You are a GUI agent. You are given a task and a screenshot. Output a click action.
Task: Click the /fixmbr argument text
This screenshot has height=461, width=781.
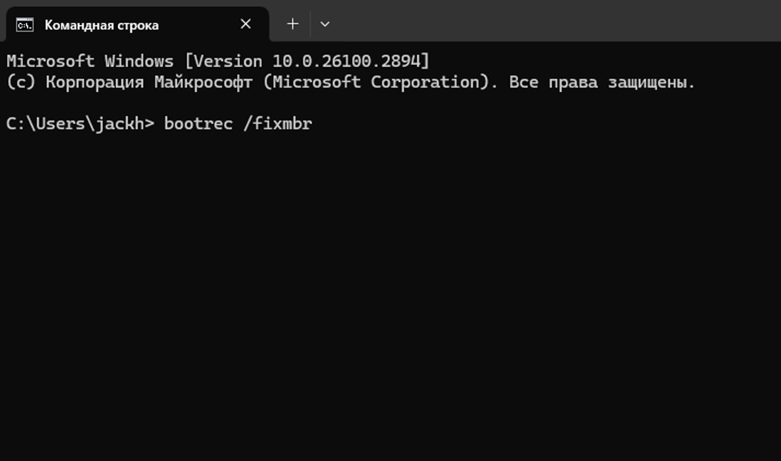click(x=278, y=124)
